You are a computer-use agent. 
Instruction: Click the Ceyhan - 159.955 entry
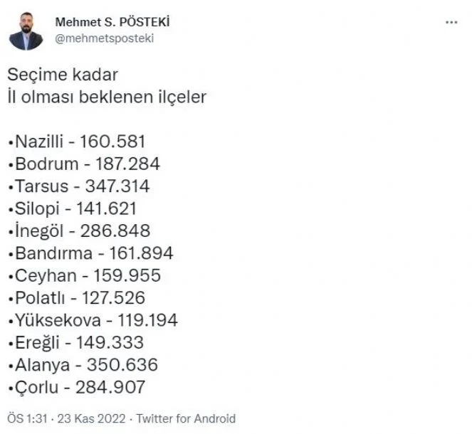coord(85,275)
